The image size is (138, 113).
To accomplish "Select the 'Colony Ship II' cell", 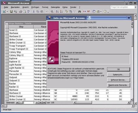I will pos(21,55).
